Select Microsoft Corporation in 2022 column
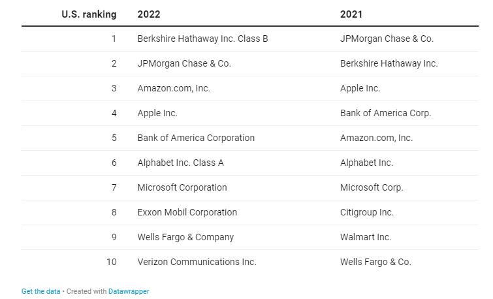Image resolution: width=493 pixels, height=299 pixels. pos(182,187)
